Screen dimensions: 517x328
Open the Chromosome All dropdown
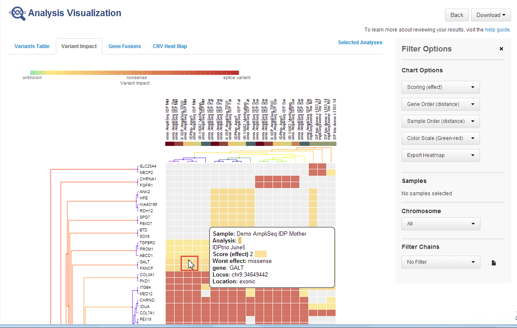440,224
